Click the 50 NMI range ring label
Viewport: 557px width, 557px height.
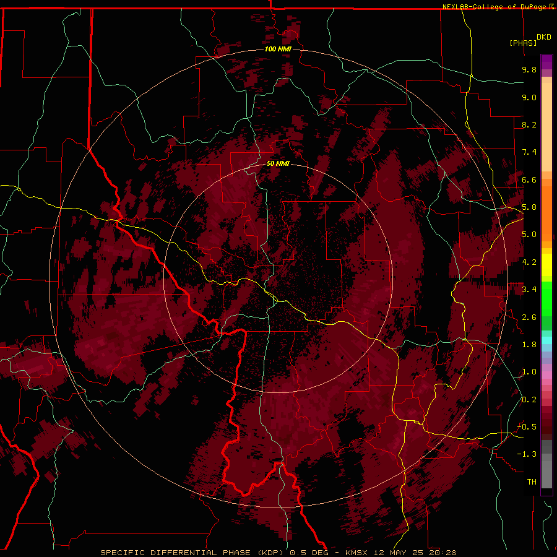(x=278, y=163)
